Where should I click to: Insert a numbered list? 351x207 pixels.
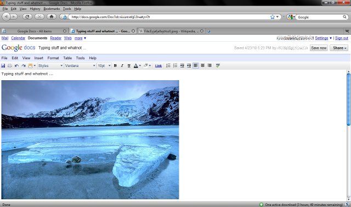pos(168,66)
